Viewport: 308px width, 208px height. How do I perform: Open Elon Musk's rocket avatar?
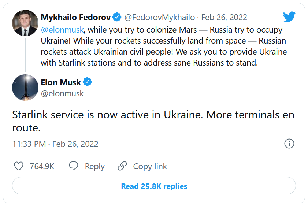coord(25,88)
